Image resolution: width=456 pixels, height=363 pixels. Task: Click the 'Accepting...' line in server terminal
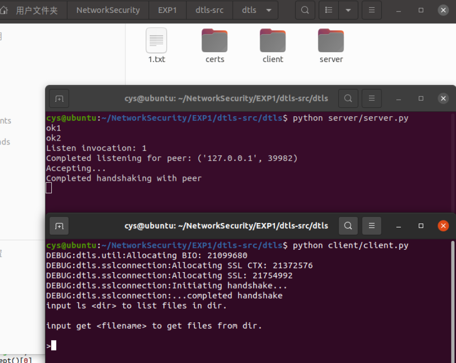click(76, 168)
